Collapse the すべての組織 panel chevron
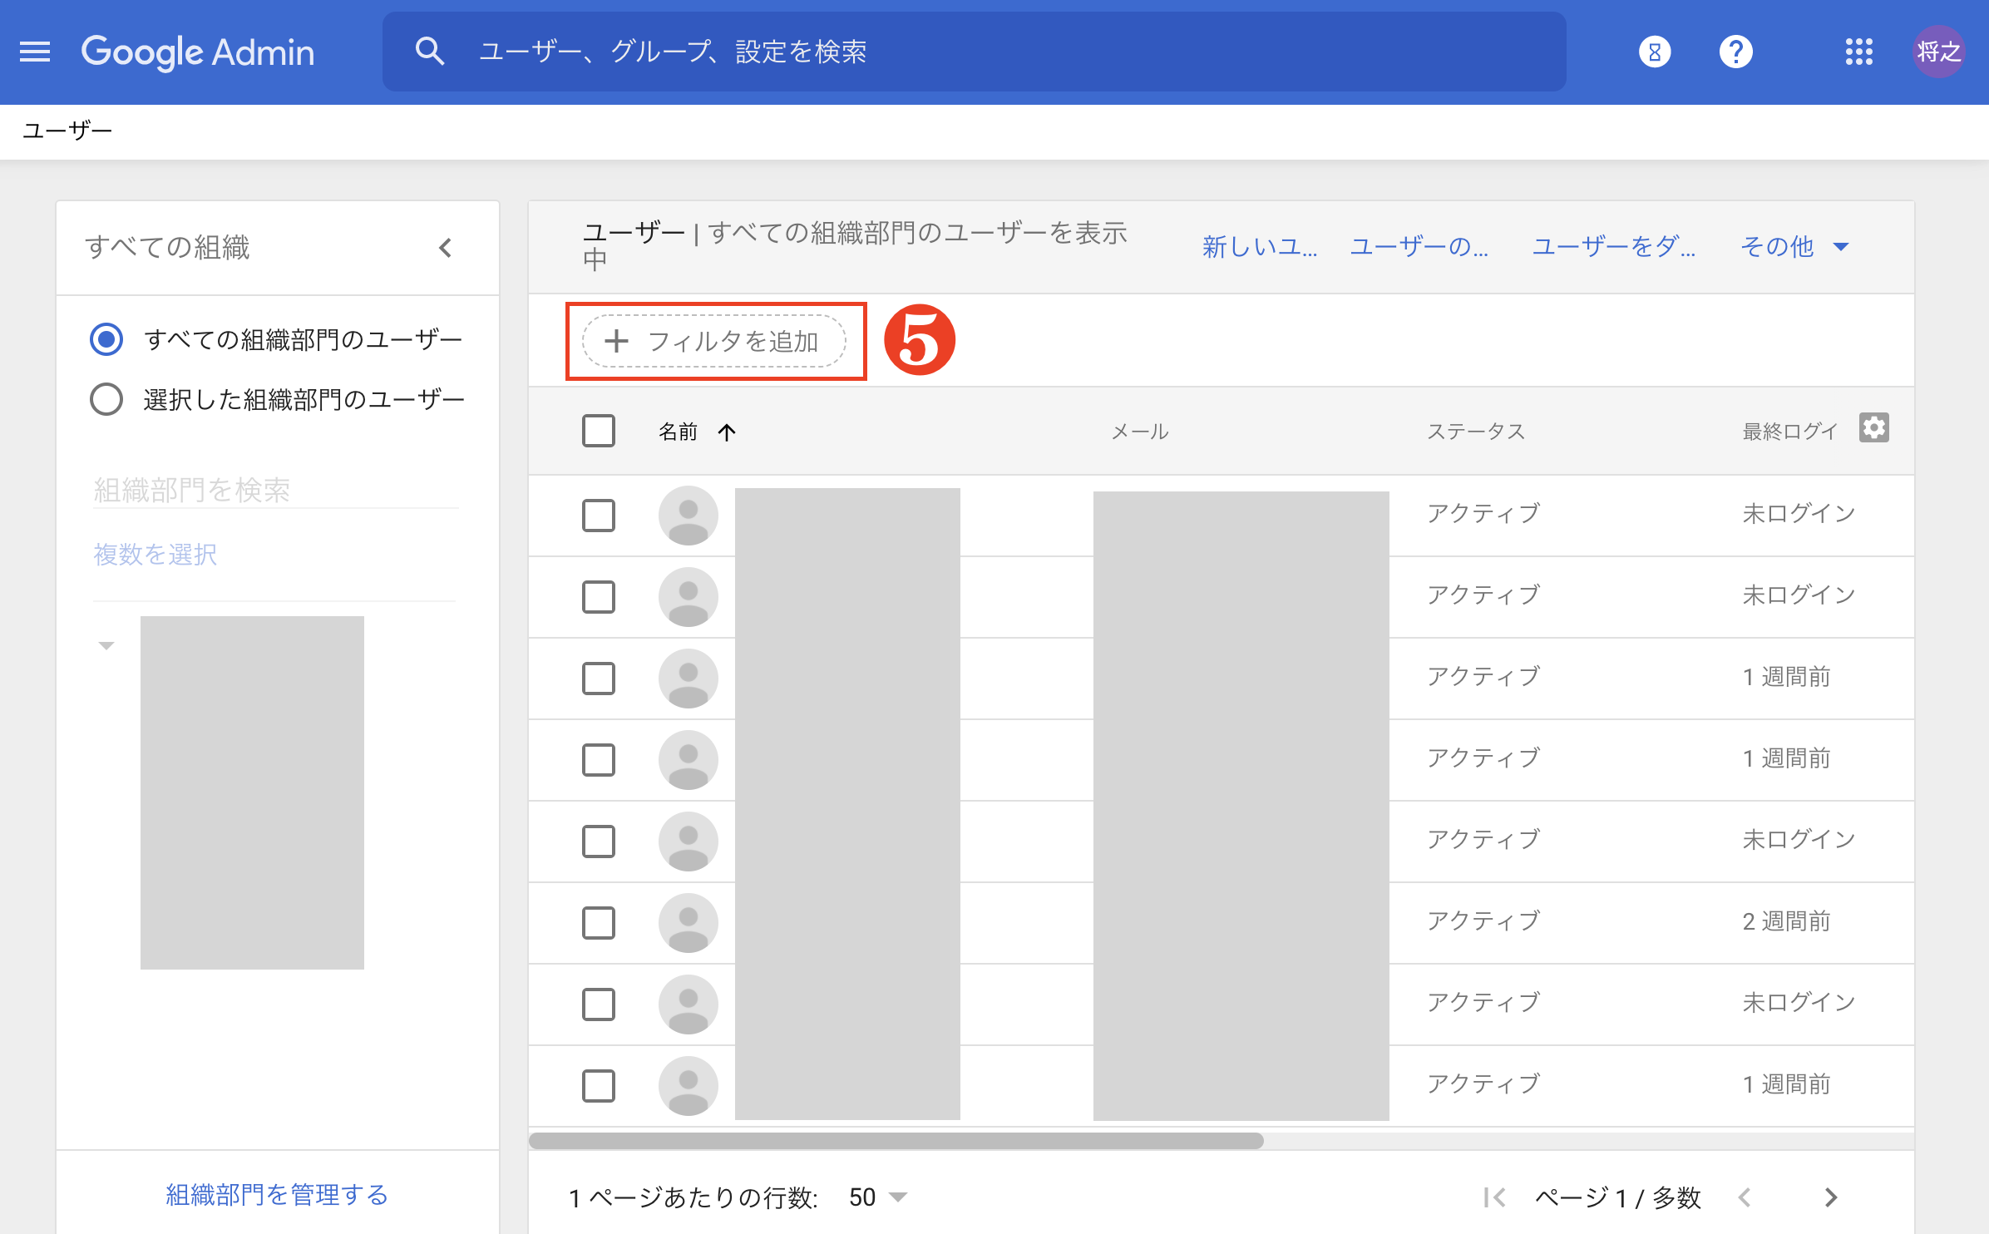 446,248
